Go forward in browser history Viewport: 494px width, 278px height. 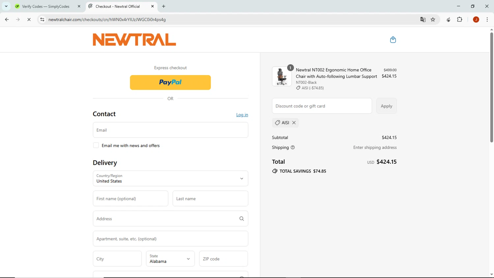[18, 19]
